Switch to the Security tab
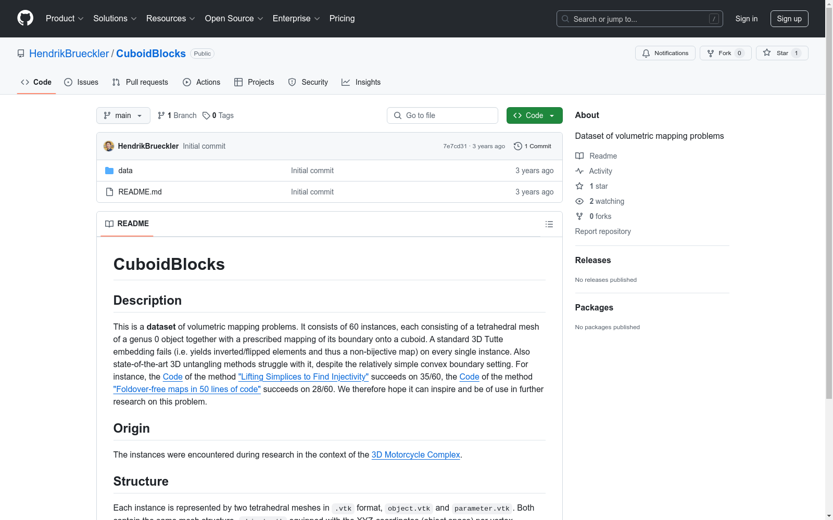The height and width of the screenshot is (520, 833). click(x=308, y=82)
